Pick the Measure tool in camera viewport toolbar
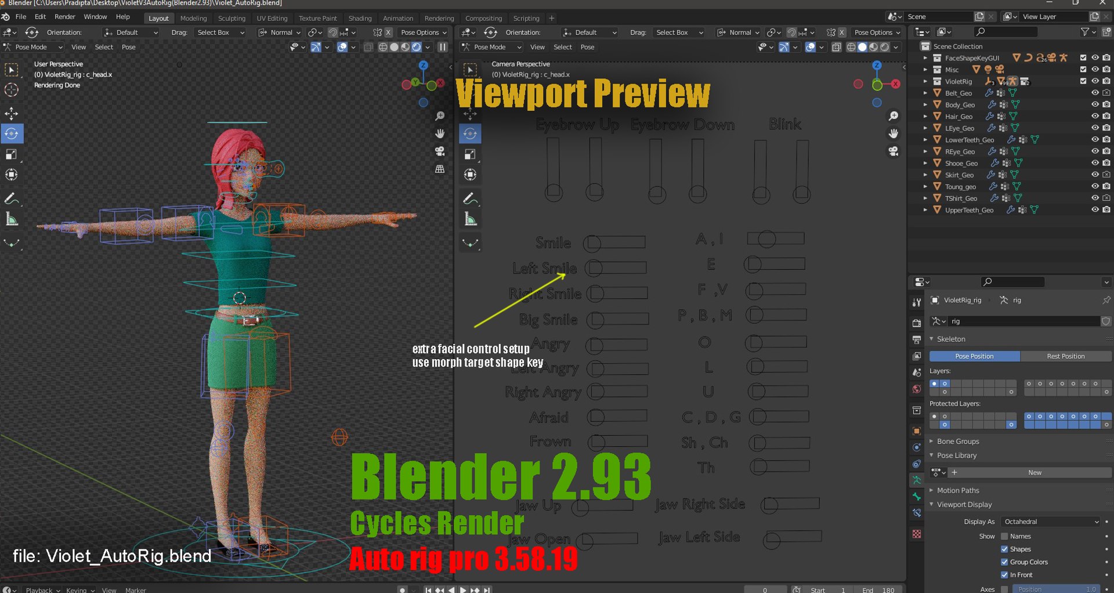The height and width of the screenshot is (593, 1114). [471, 219]
